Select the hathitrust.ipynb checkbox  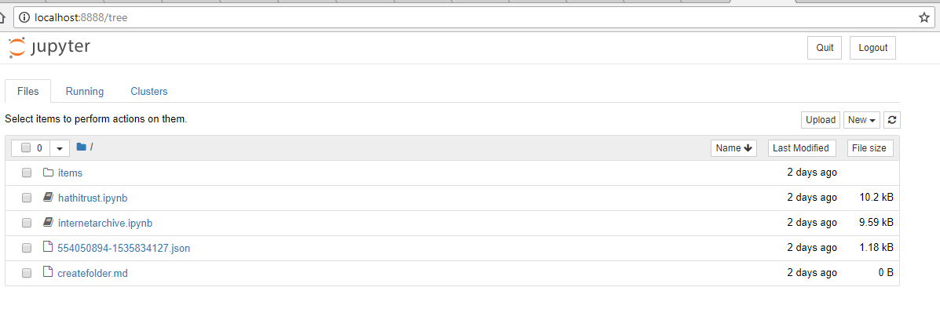click(x=27, y=198)
